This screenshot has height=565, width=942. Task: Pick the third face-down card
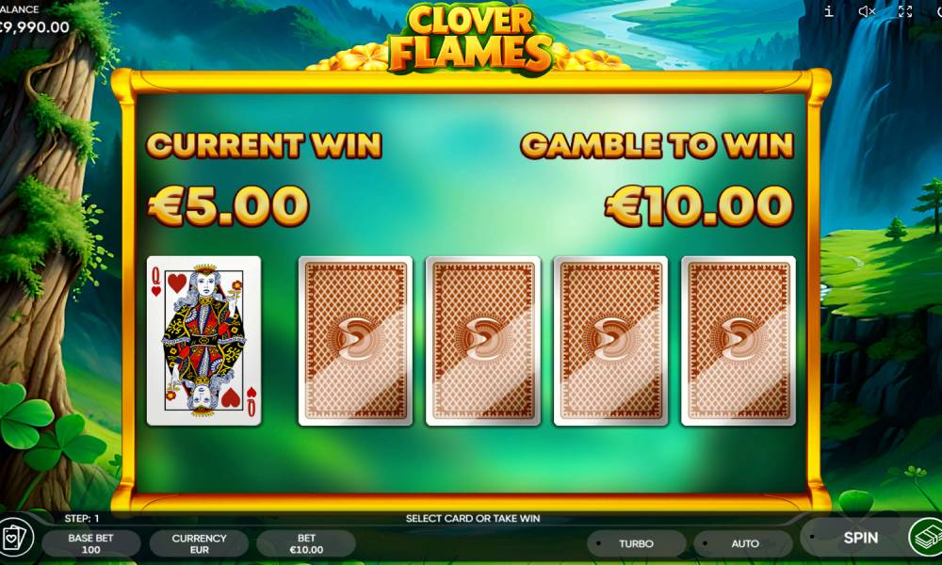pyautogui.click(x=610, y=341)
